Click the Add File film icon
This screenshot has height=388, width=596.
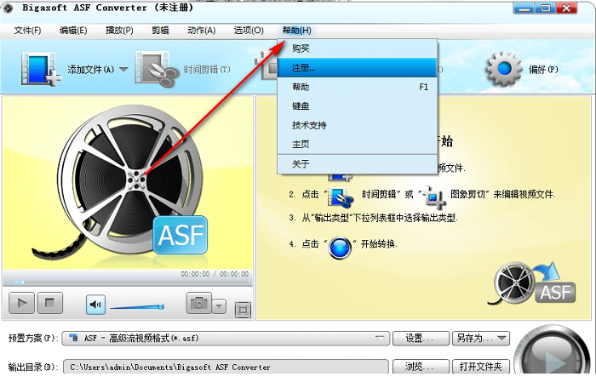(41, 69)
